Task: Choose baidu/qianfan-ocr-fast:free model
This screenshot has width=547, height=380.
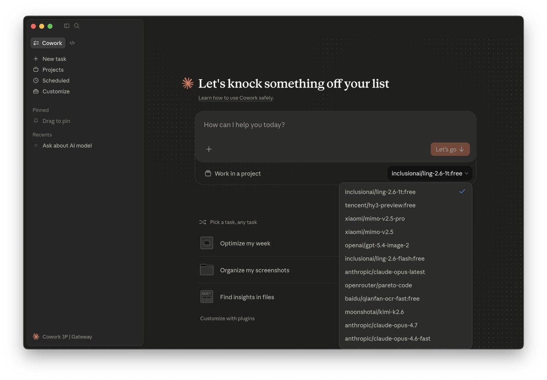Action: coord(405,298)
